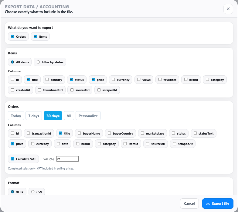Enable the Items currency column
Screen dimensions: 238x212
click(x=113, y=80)
